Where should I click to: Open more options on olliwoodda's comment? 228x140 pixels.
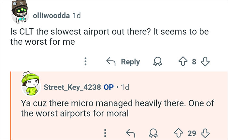coord(86,62)
